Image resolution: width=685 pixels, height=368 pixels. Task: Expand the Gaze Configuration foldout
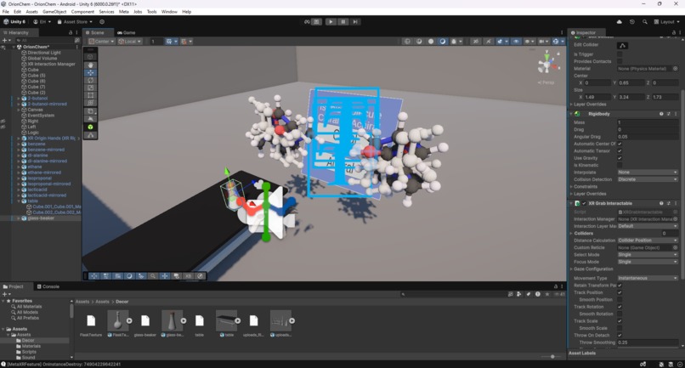(571, 269)
